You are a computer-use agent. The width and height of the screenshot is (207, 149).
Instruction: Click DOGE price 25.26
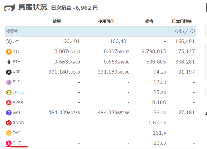coord(159,92)
